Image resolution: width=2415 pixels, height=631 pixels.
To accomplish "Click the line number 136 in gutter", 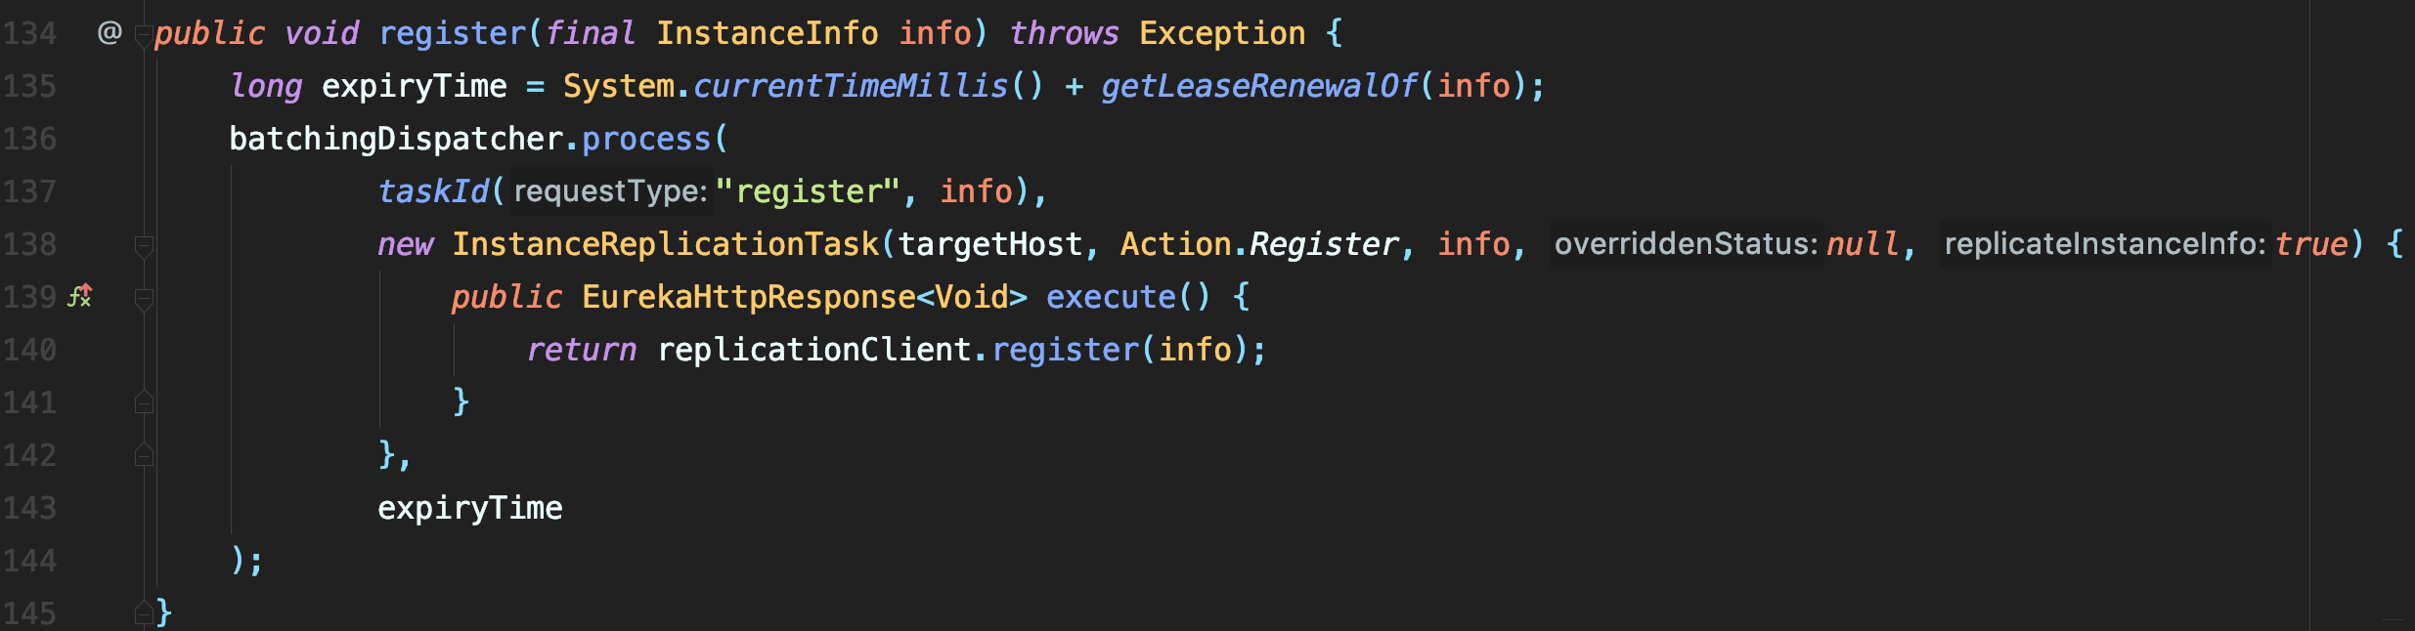I will (29, 139).
